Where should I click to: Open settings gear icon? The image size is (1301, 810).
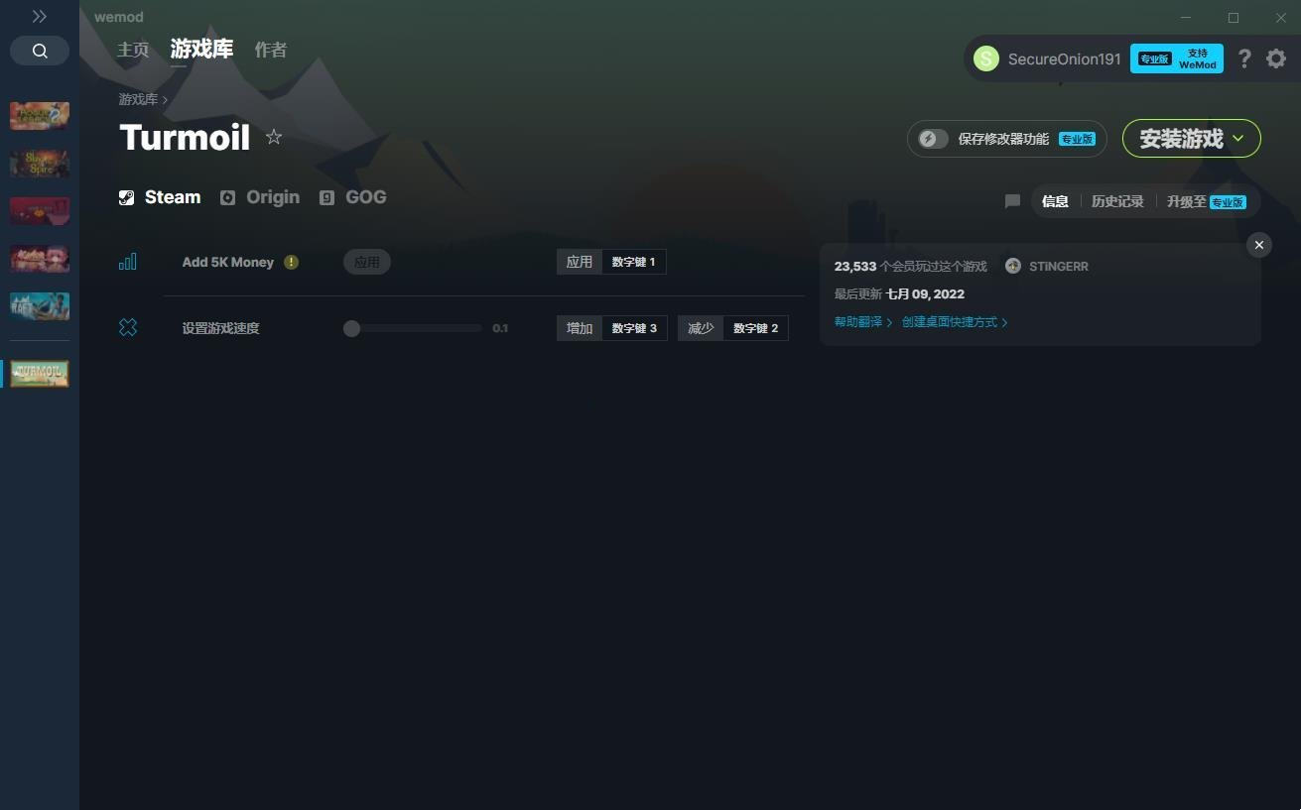point(1276,58)
